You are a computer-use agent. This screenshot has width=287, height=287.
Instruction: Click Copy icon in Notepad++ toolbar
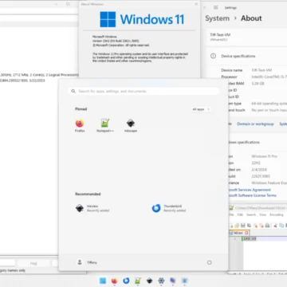click(x=281, y=226)
